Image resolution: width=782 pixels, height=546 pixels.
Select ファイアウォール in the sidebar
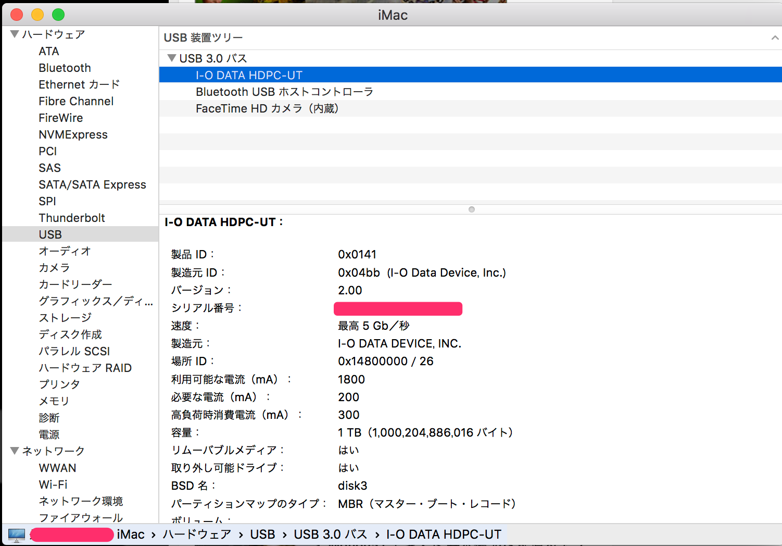[x=81, y=518]
